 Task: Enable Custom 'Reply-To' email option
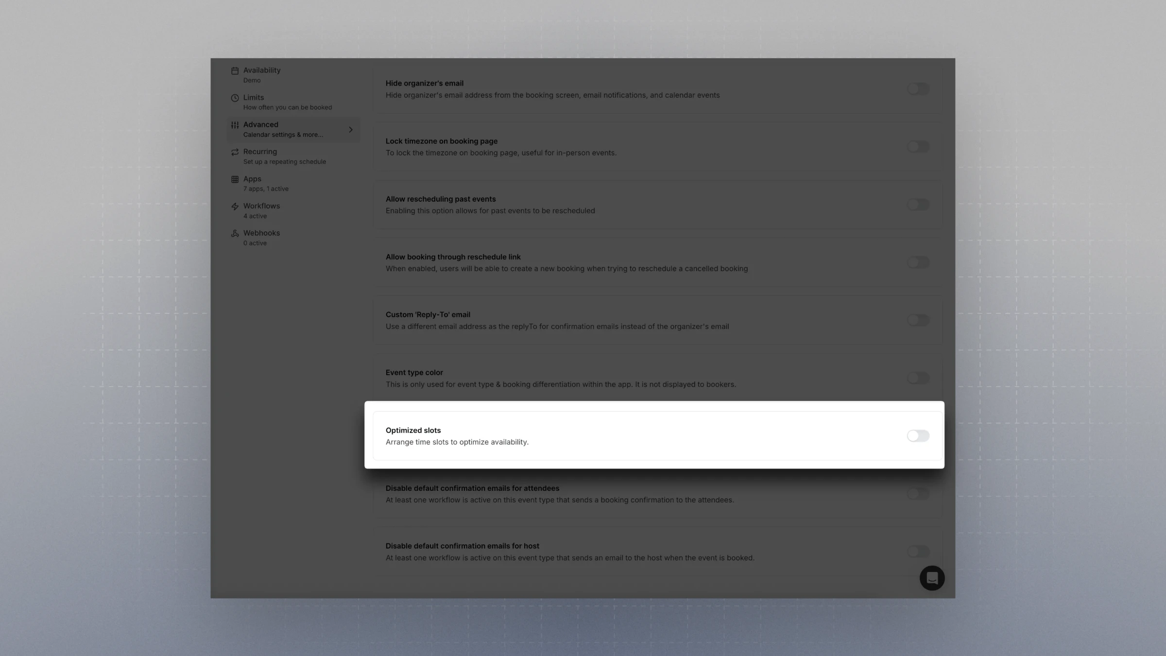pos(917,320)
